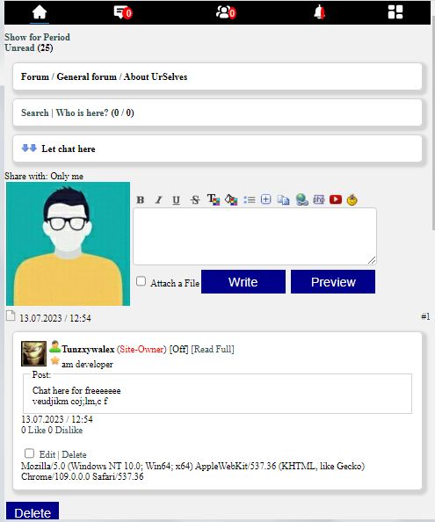Open the grid menu icon

click(x=395, y=12)
